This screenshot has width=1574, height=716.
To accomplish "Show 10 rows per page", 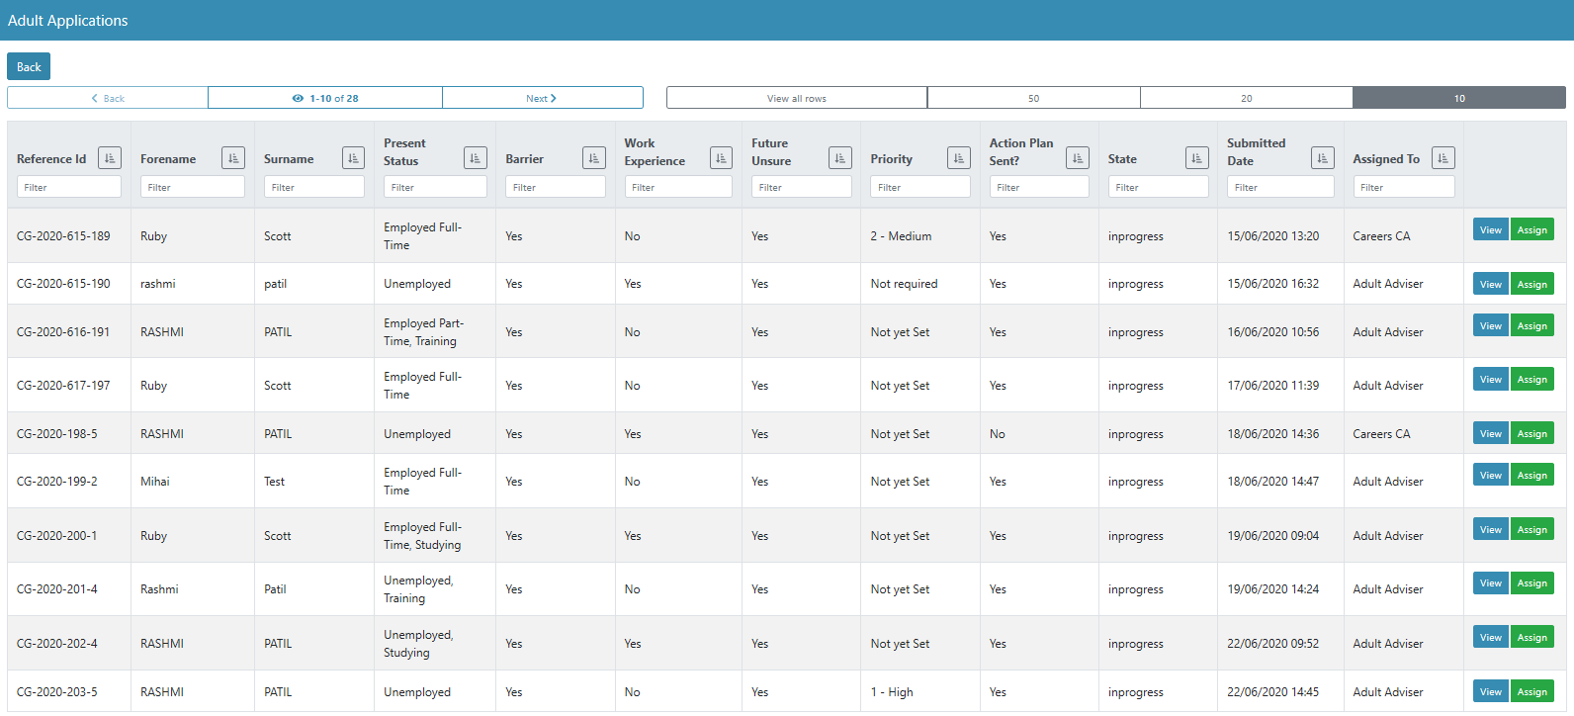I will pyautogui.click(x=1459, y=98).
